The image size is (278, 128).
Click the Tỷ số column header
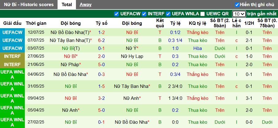[101, 23]
